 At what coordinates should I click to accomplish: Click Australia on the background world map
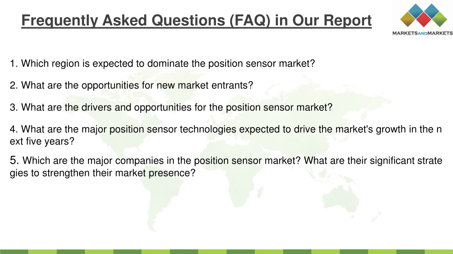click(341, 199)
